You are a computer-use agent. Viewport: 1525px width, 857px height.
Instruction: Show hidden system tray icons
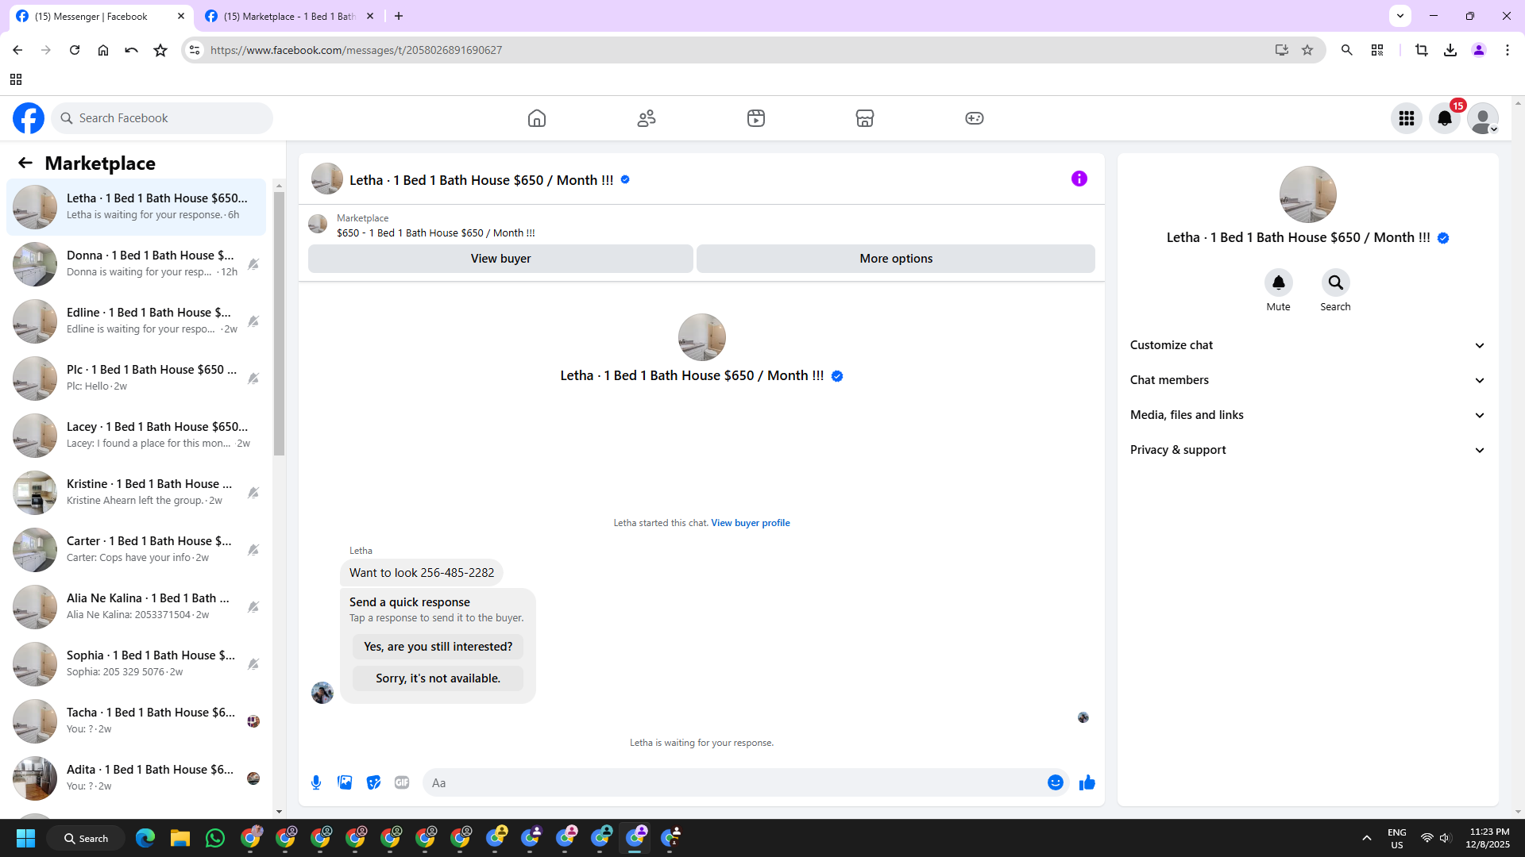tap(1367, 838)
